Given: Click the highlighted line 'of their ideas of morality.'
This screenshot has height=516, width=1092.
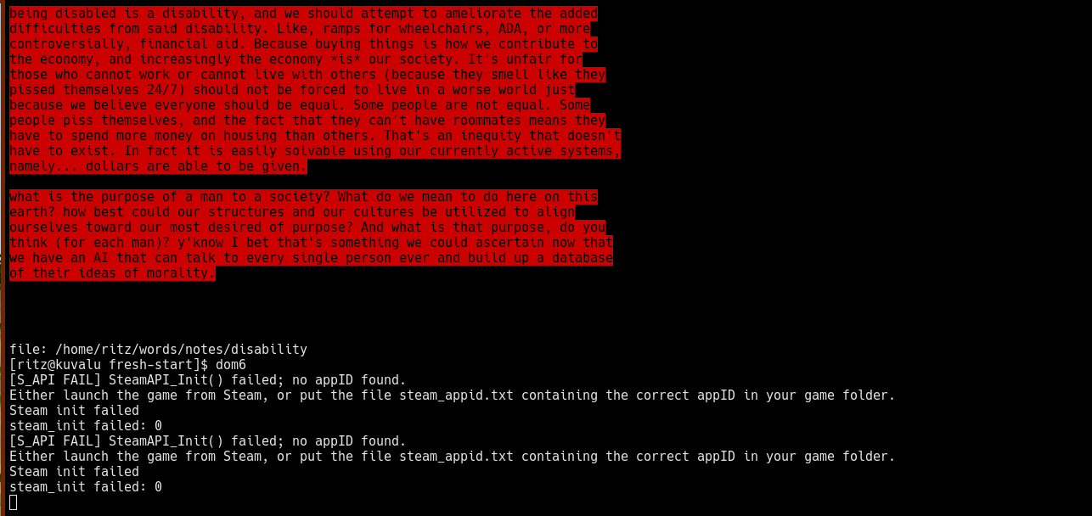Looking at the screenshot, I should click(x=112, y=272).
